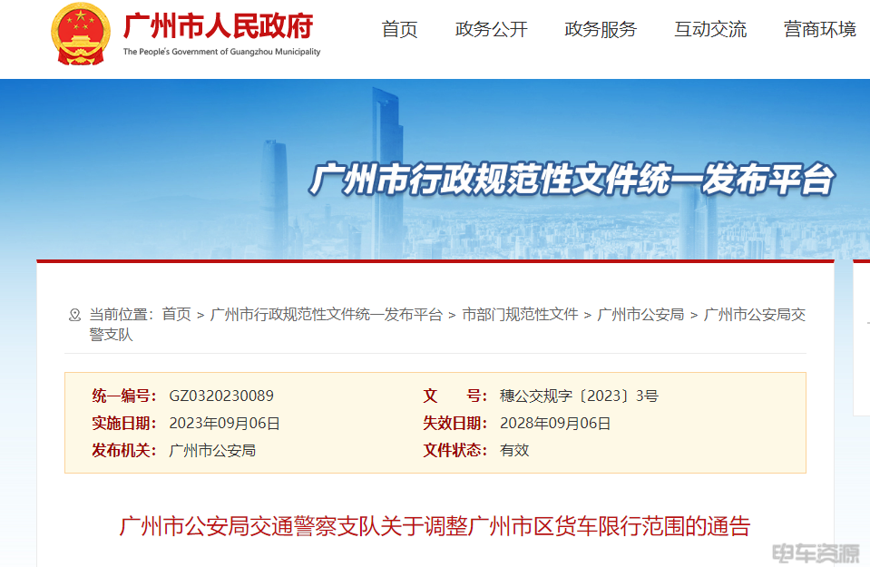This screenshot has width=870, height=567.
Task: Click the 失效日期 value 2028年09月06日
Action: pos(555,424)
